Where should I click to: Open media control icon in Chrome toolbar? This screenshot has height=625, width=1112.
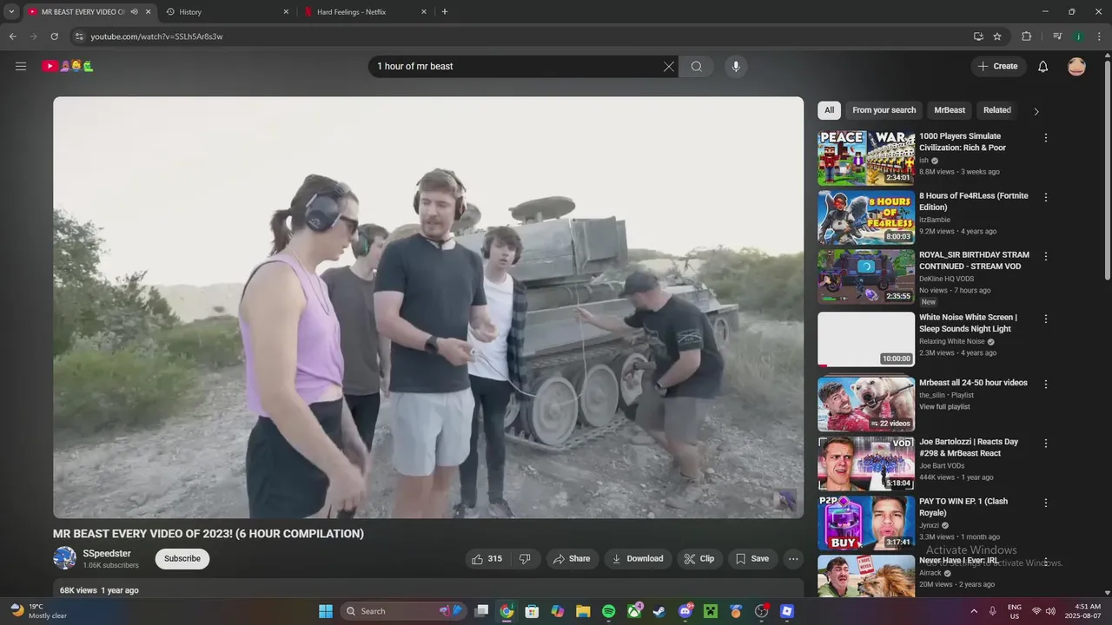[1057, 36]
